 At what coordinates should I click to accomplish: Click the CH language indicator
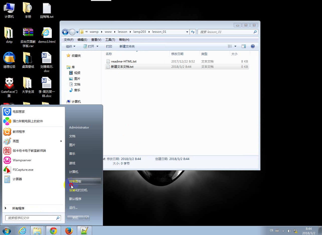(x=272, y=230)
